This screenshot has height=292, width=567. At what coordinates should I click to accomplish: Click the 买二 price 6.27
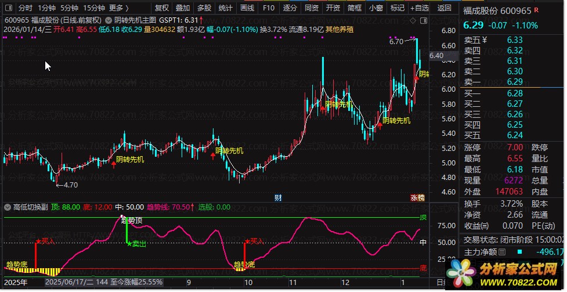(x=515, y=104)
